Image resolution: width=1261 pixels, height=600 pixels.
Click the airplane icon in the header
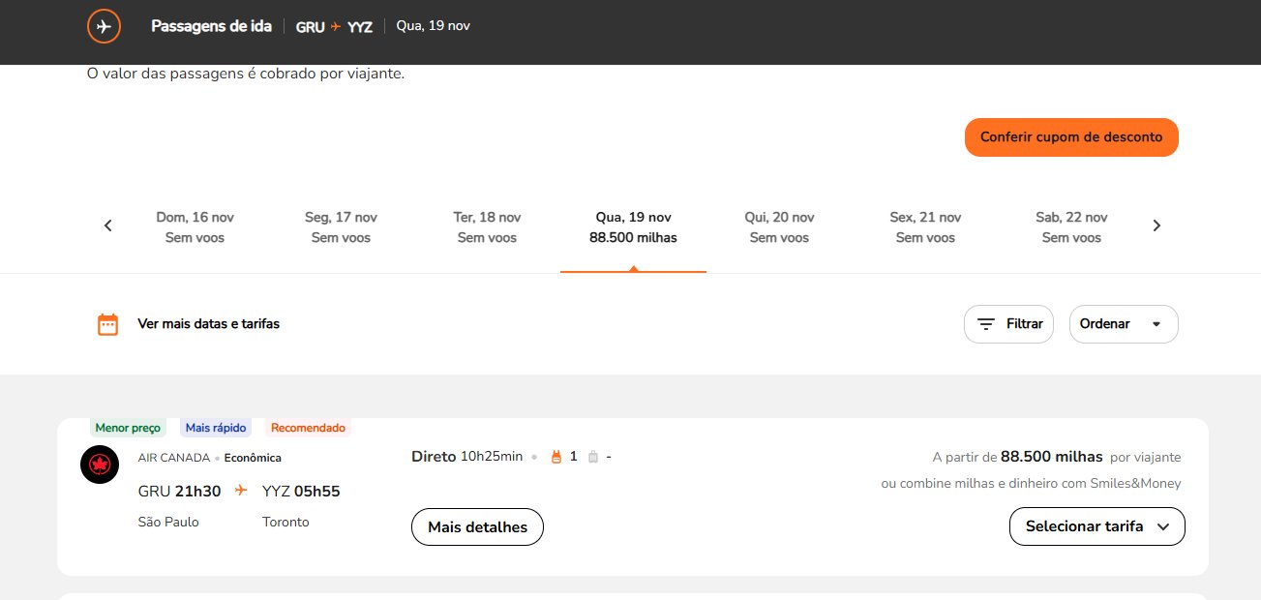click(104, 26)
